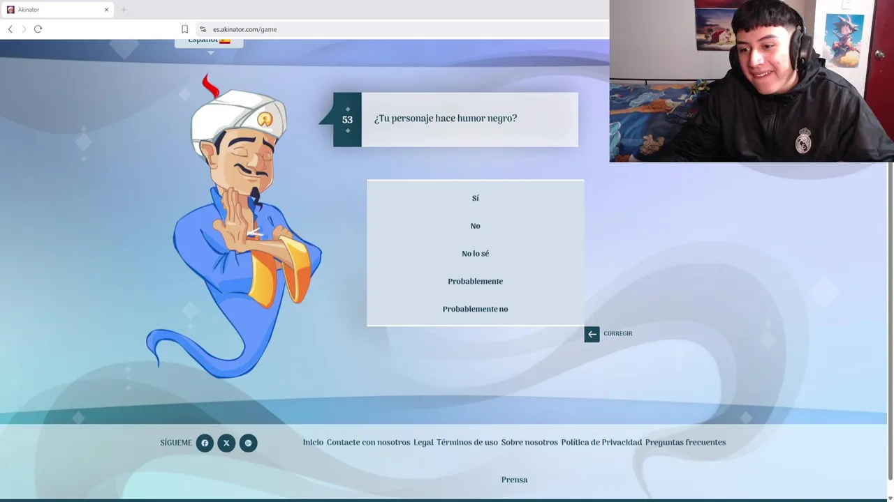Click the bookmark icon in address bar
The height and width of the screenshot is (502, 894).
pyautogui.click(x=184, y=29)
